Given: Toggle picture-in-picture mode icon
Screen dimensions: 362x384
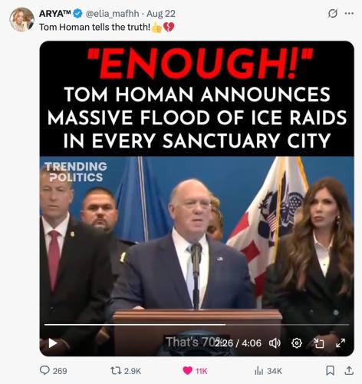Looking at the screenshot, I should (319, 343).
